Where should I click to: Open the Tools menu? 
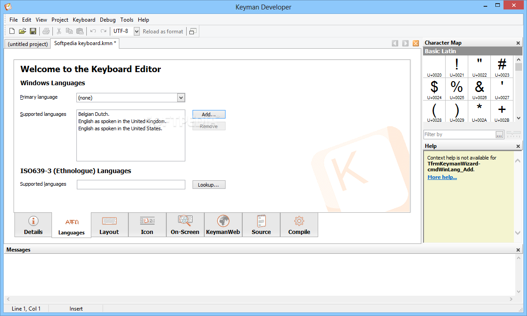pyautogui.click(x=127, y=20)
